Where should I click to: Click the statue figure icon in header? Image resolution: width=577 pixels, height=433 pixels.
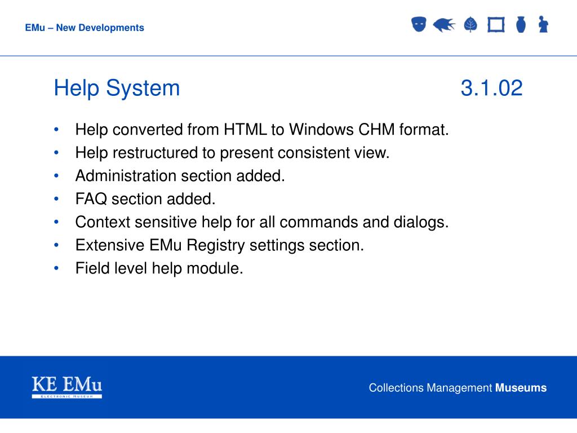tap(543, 24)
